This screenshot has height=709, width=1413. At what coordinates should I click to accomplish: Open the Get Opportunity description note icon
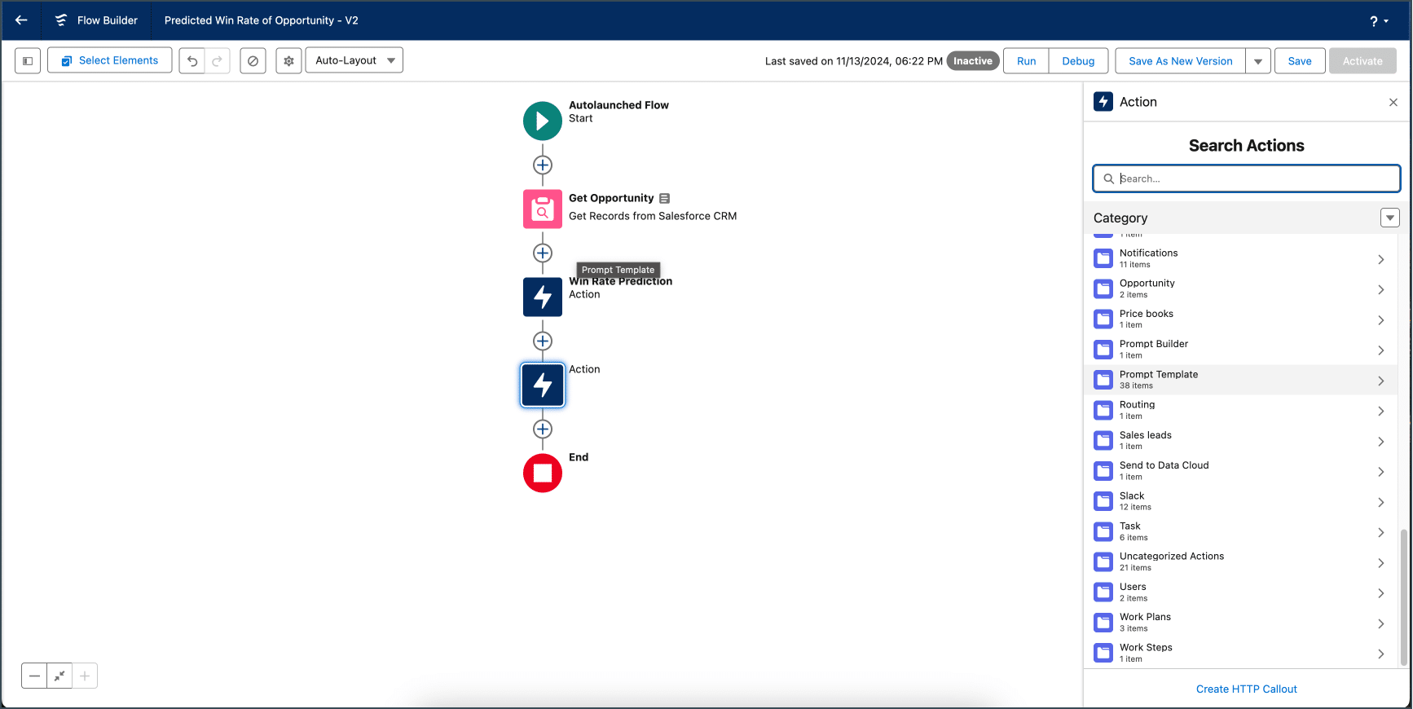point(664,198)
